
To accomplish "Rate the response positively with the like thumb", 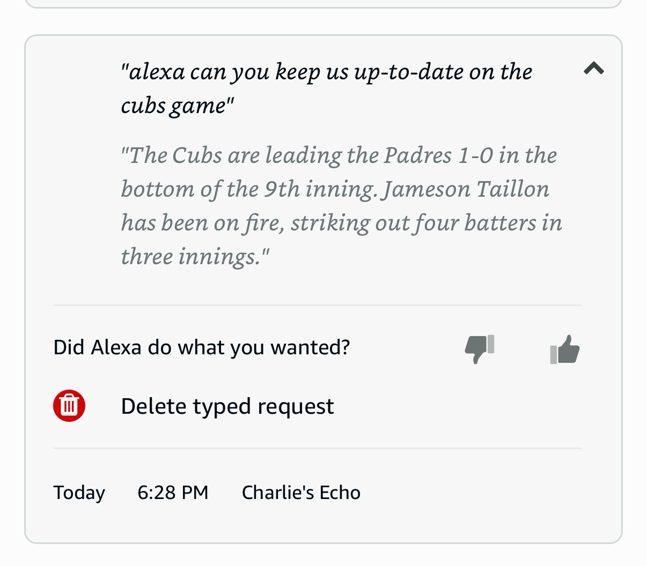I will coord(565,349).
